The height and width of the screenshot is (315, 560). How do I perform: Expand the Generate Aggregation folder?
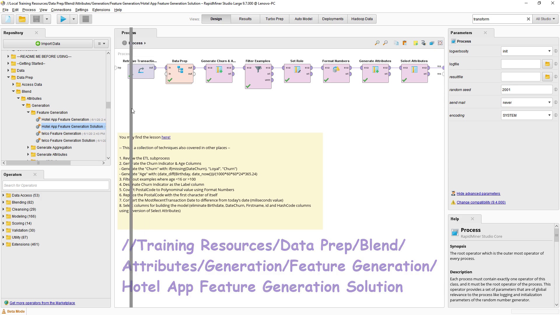[28, 148]
